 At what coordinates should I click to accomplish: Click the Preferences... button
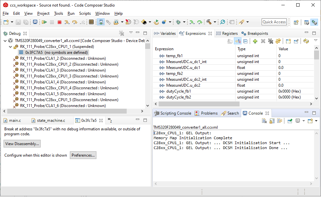(x=83, y=155)
